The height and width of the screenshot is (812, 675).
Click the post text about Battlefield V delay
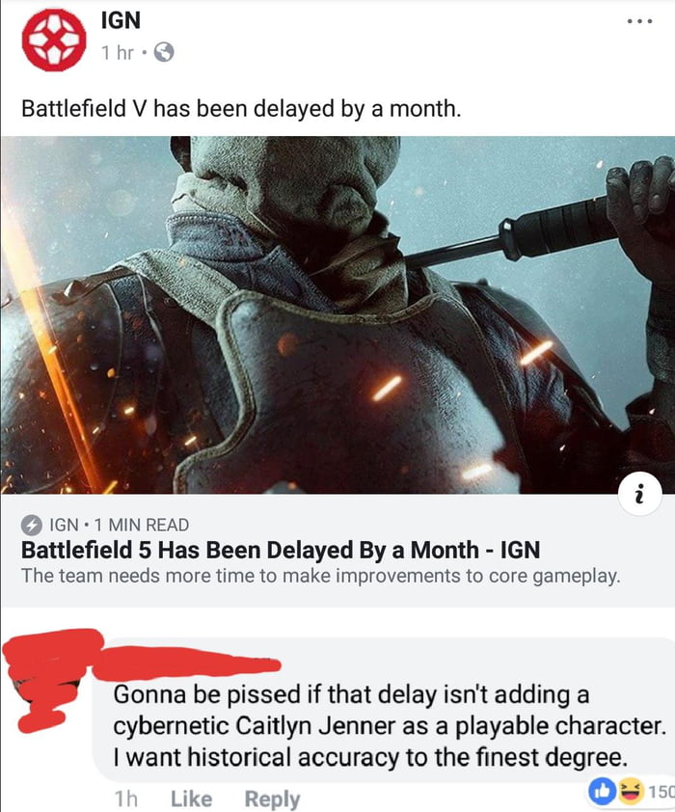[241, 109]
